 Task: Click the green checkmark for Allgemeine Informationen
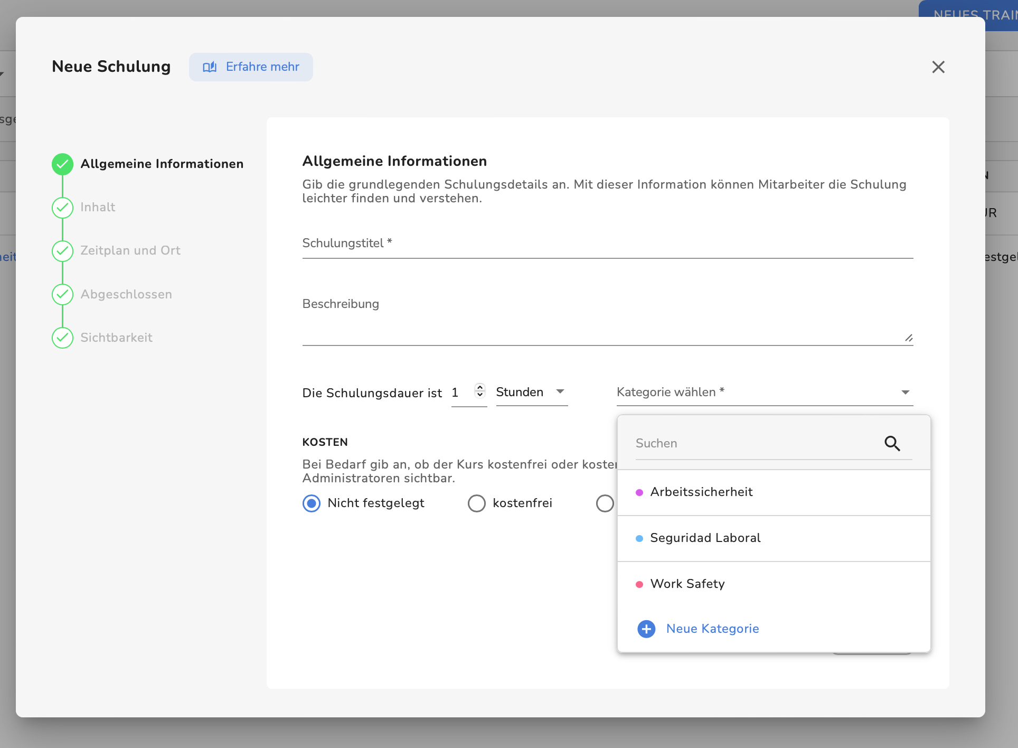click(62, 164)
